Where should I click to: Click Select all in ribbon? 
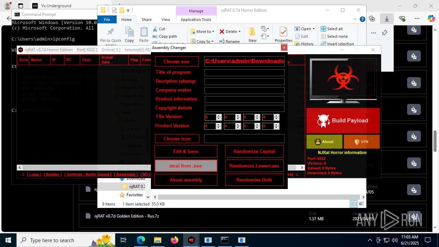coord(332,29)
